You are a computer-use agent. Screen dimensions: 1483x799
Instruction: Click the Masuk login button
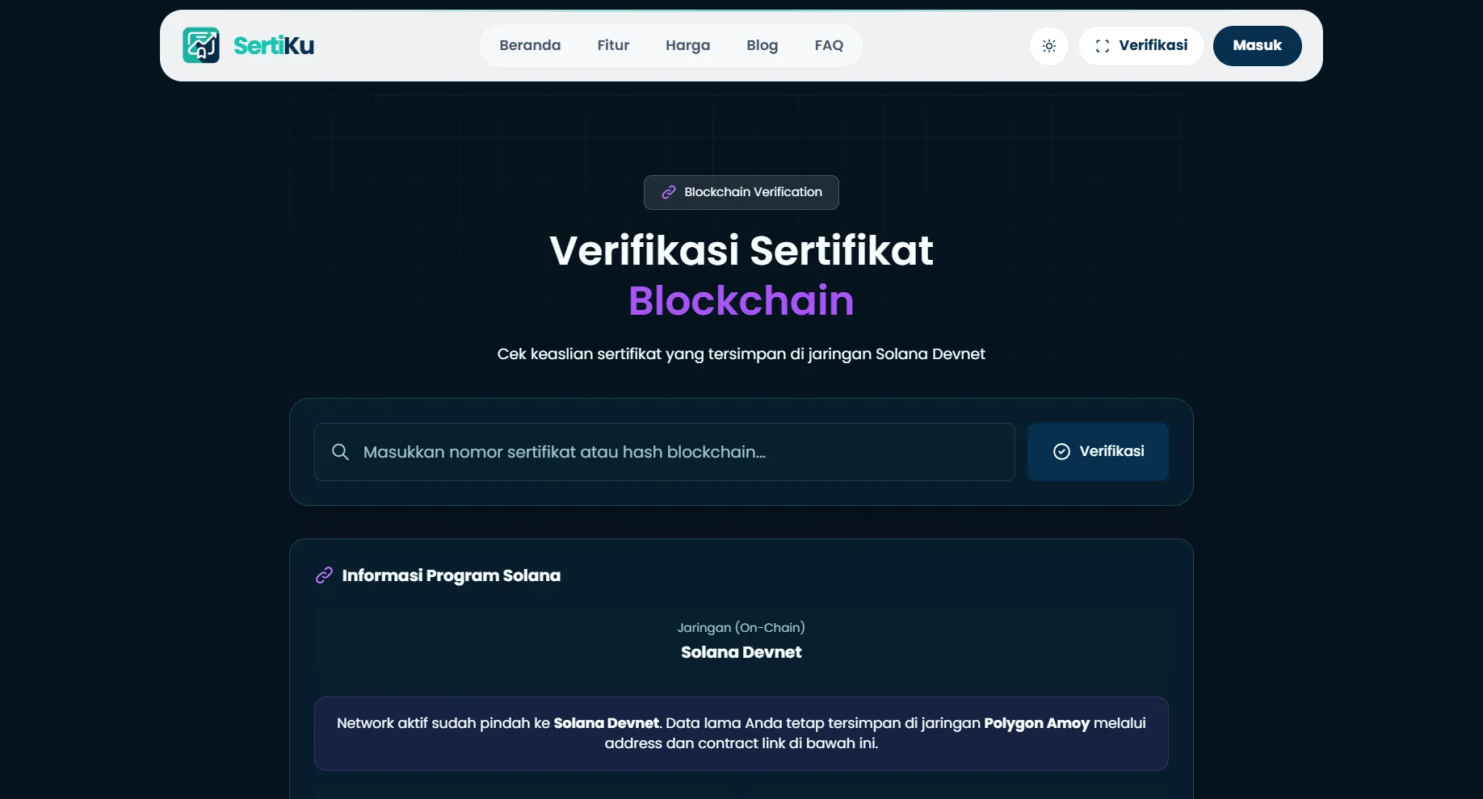tap(1258, 46)
